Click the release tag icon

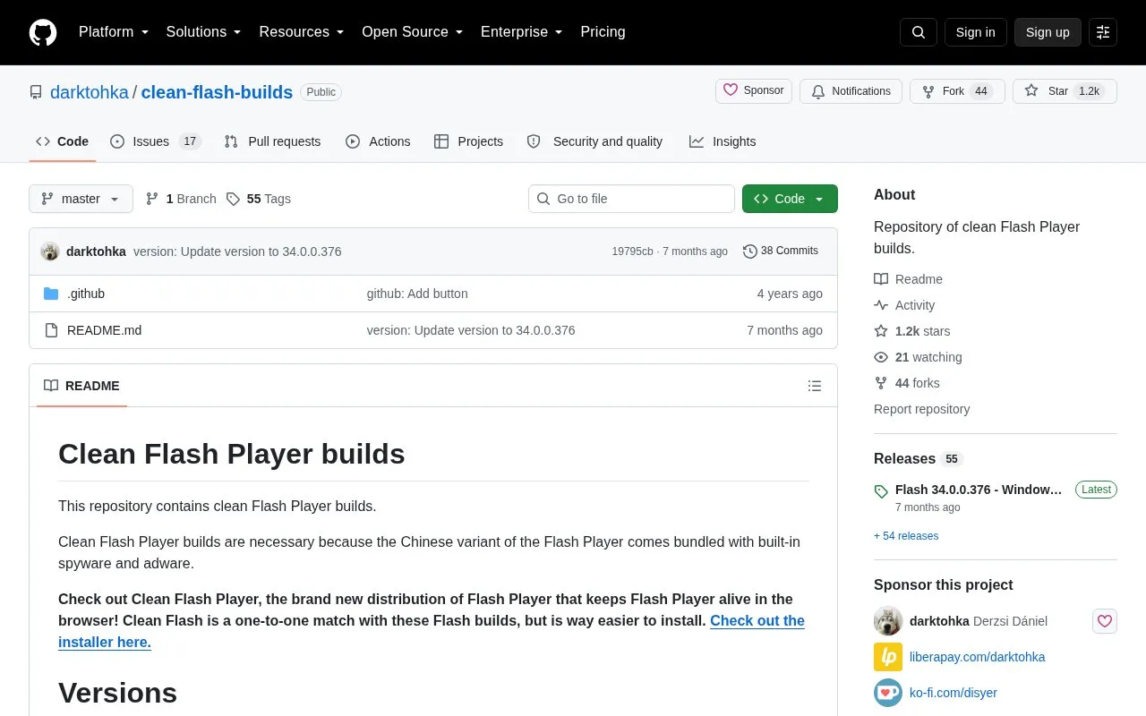(881, 491)
